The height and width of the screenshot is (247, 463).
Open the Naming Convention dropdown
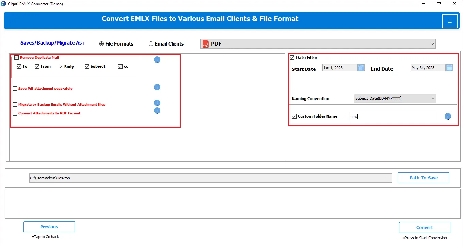pos(395,98)
